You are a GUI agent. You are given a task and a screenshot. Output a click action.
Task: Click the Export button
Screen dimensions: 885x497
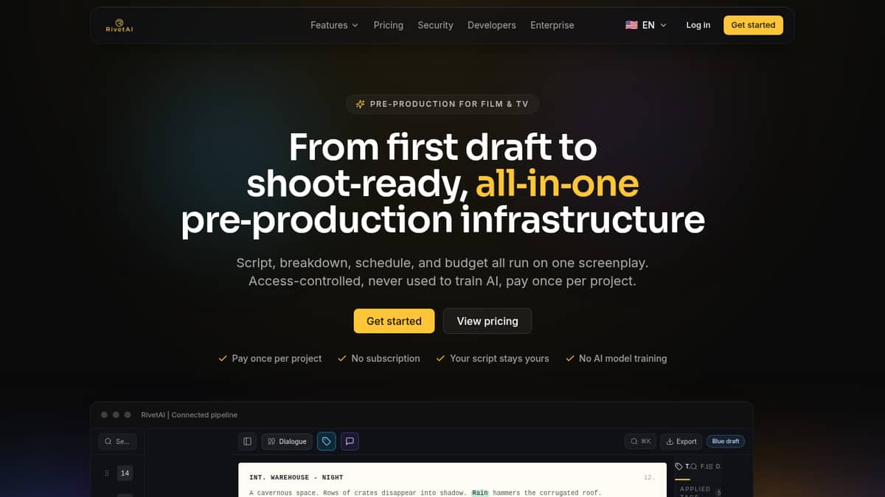(x=681, y=441)
